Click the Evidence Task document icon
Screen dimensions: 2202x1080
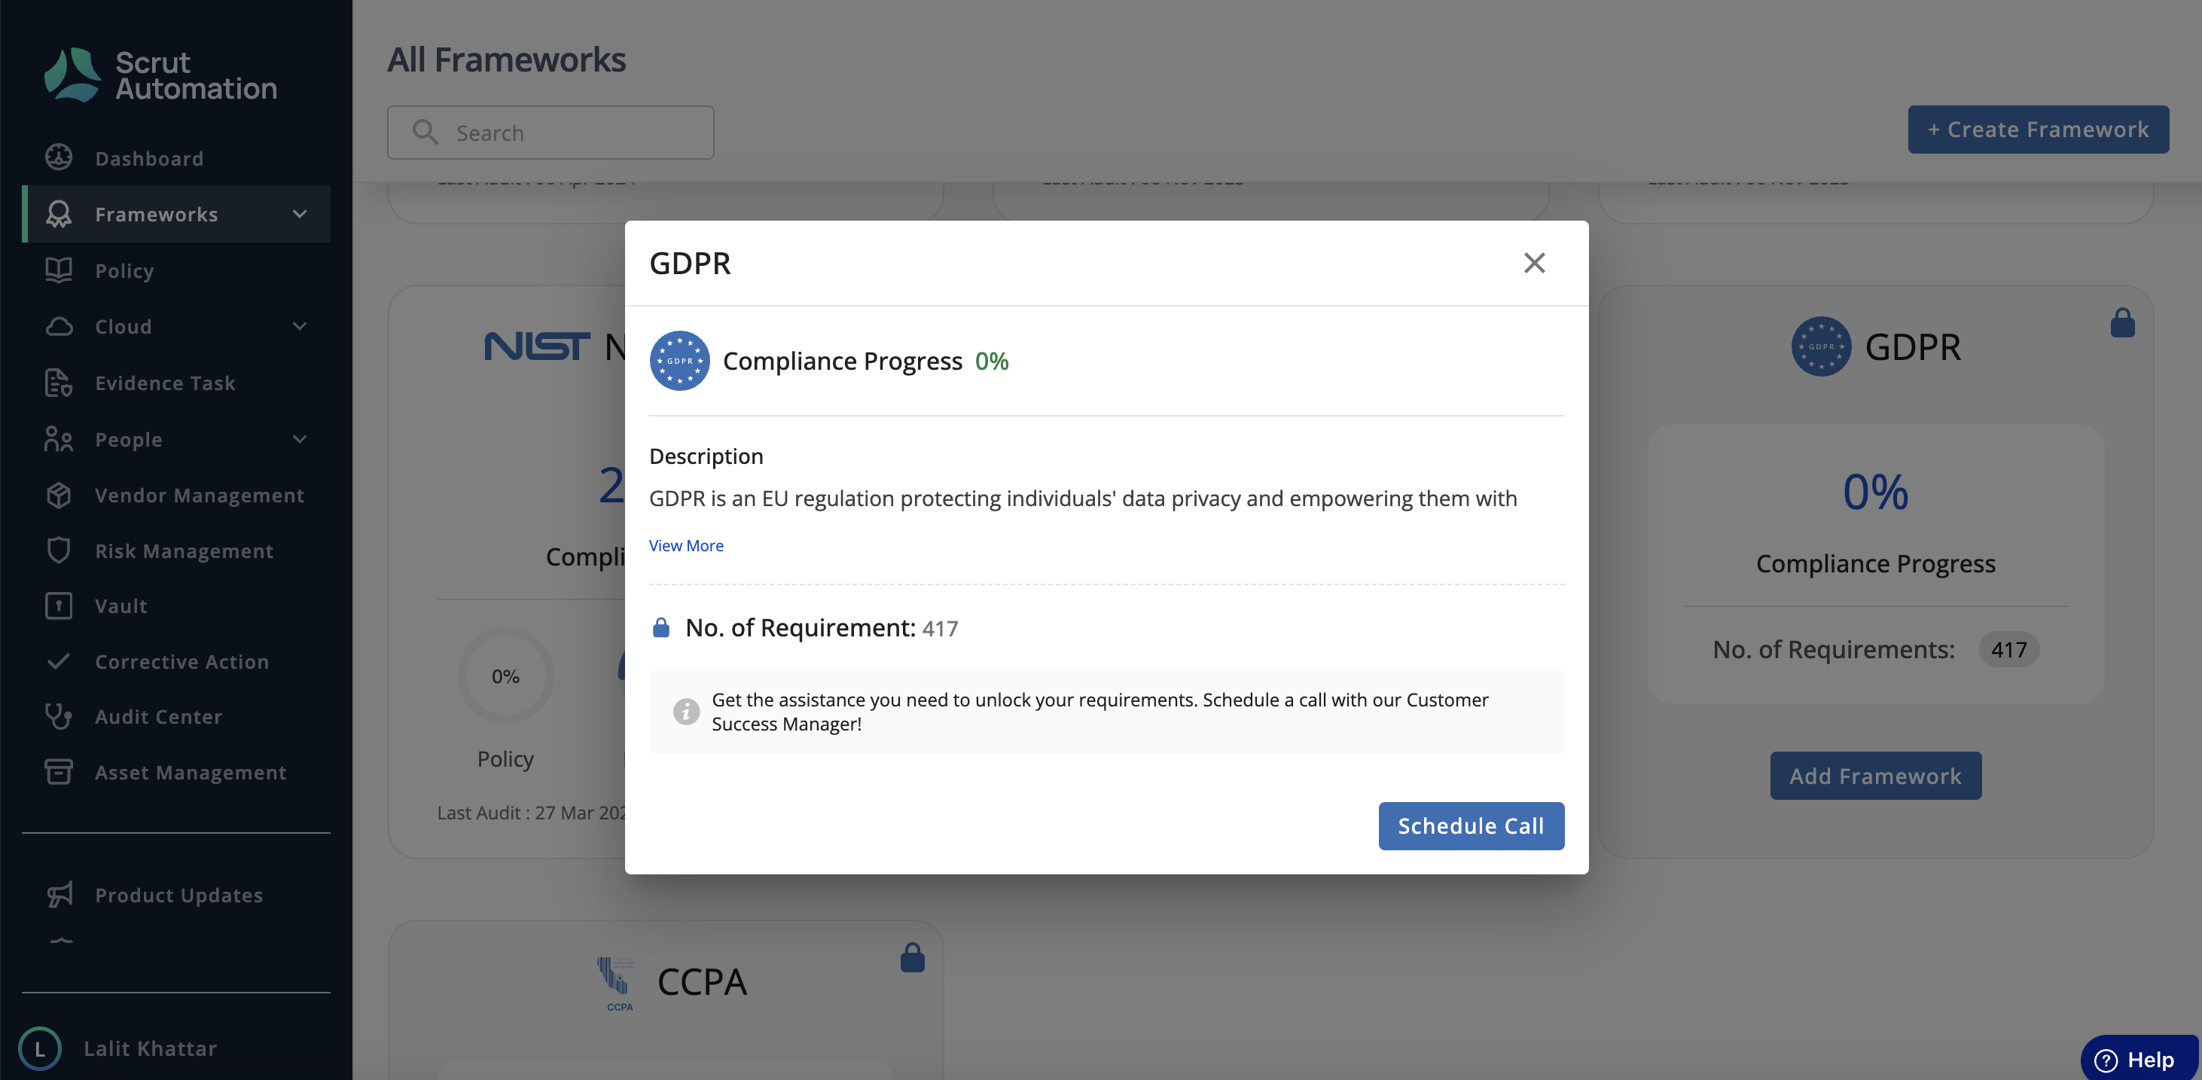point(59,383)
